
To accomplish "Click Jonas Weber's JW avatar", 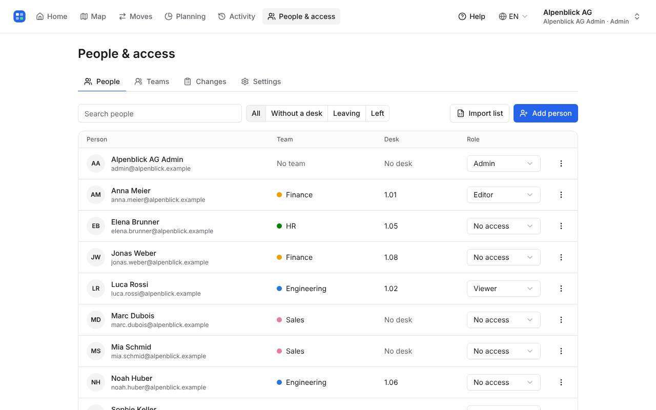I will (96, 257).
